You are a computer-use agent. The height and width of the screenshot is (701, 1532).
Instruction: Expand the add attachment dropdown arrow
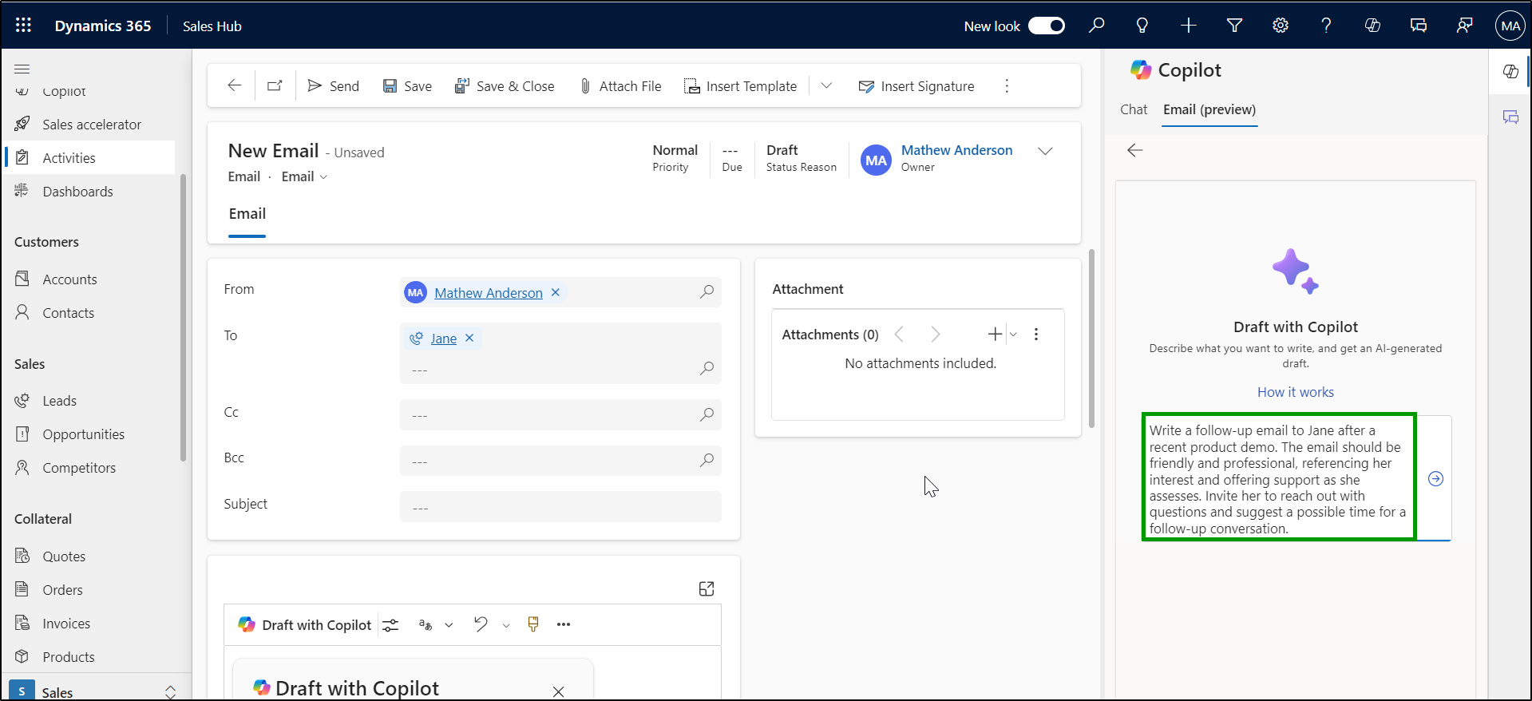1013,335
